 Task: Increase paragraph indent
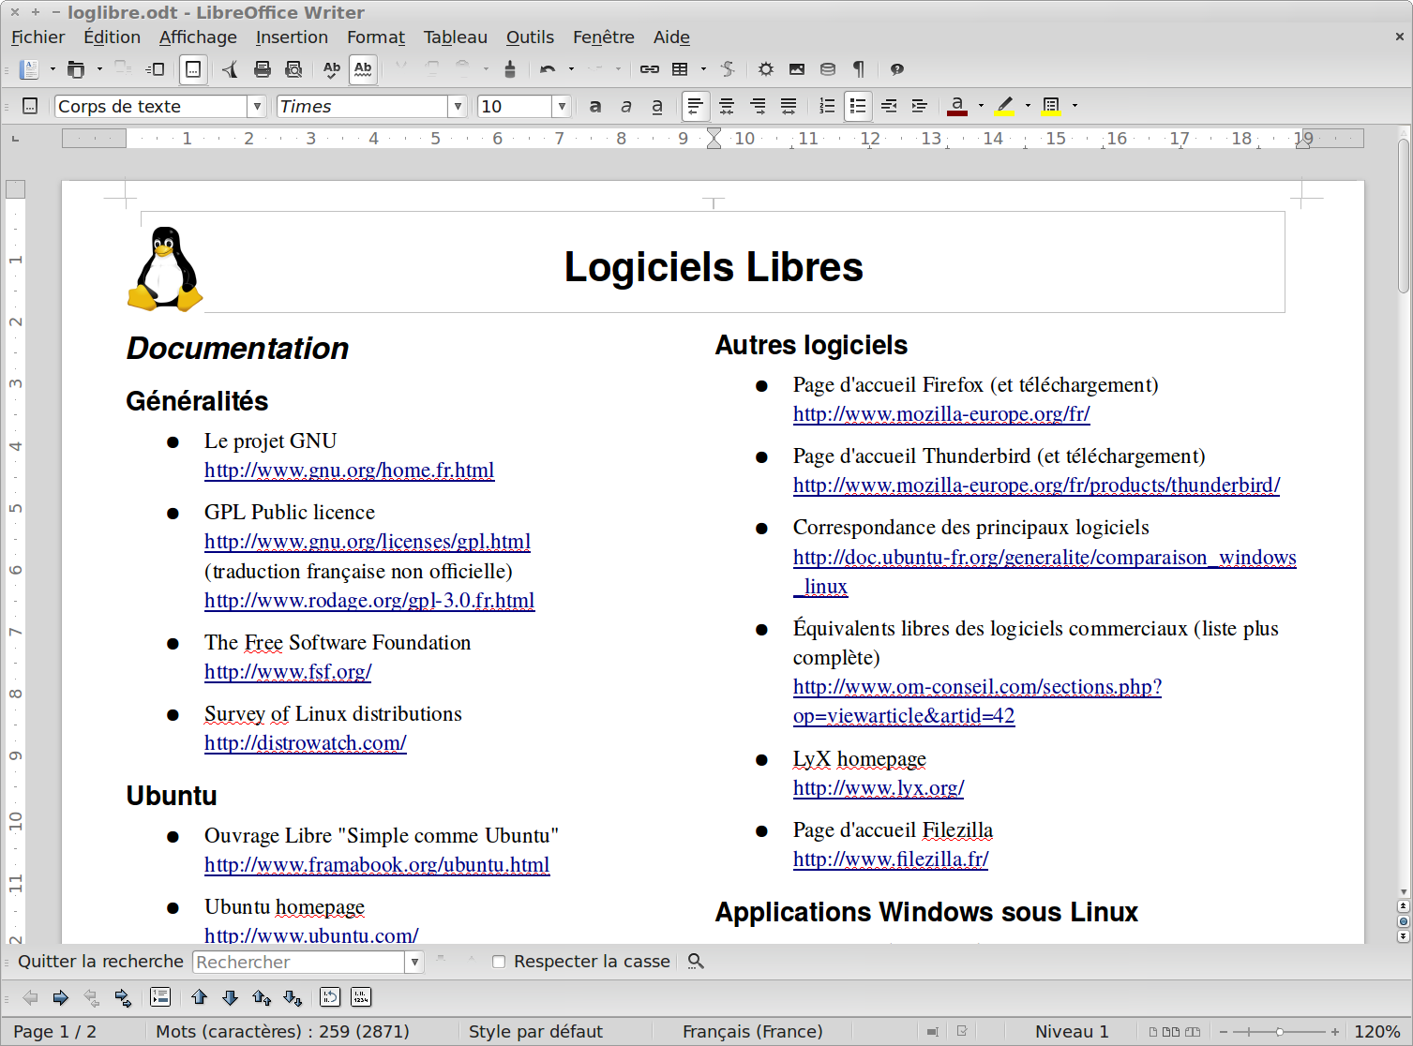[x=920, y=106]
